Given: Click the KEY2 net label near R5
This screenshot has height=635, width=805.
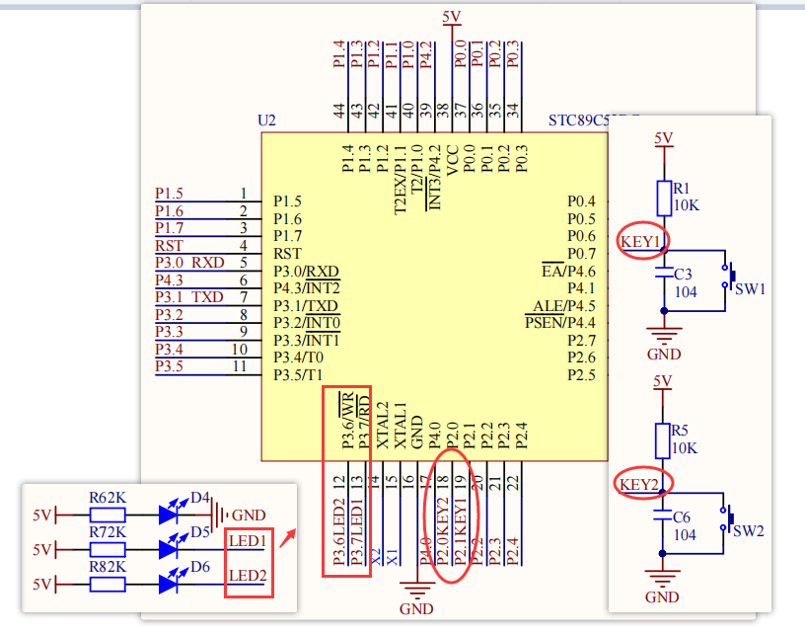Looking at the screenshot, I should click(638, 485).
